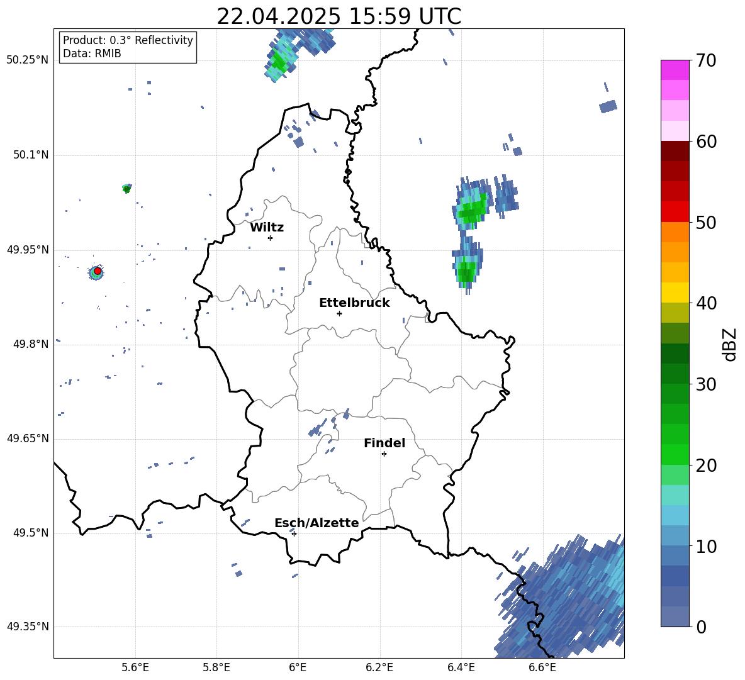Click the 40 tick on the colorbar
Viewport: 745px width, 680px height.
coord(706,303)
